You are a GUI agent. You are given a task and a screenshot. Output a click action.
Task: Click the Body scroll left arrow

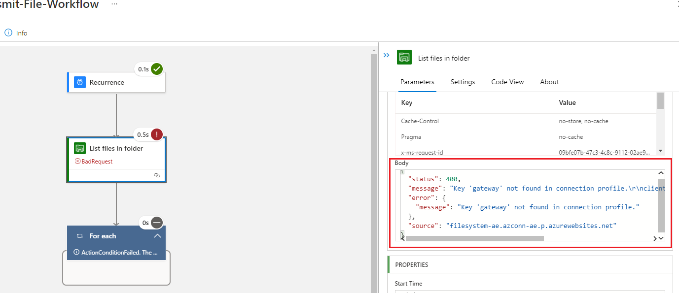[403, 238]
